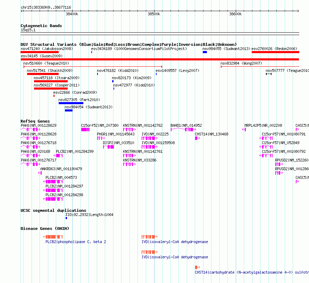
Task: Click the IVD NM_001159508 gene glyph
Action: 150,147
